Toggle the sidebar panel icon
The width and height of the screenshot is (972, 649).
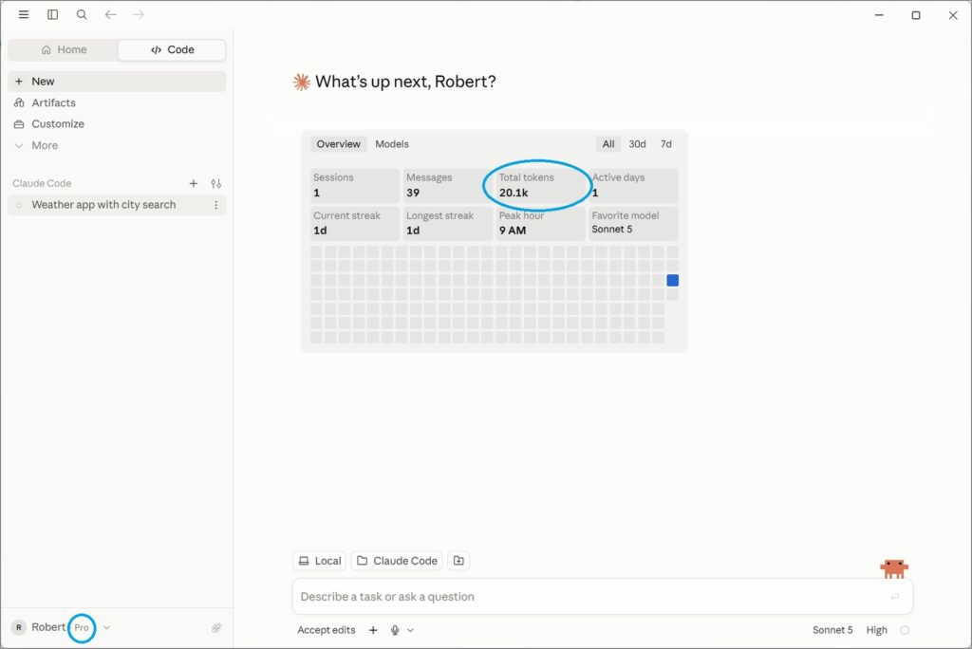(53, 14)
